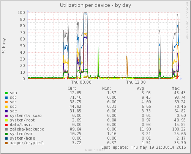Click the zaloha/backuppc gray legend swatch
The image size is (191, 154).
point(6,129)
